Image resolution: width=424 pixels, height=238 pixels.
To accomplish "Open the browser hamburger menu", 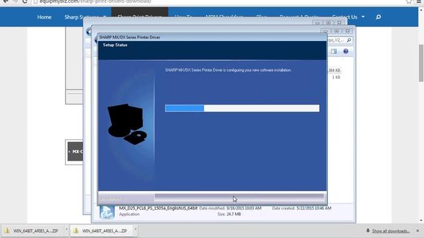I will pos(419,1).
